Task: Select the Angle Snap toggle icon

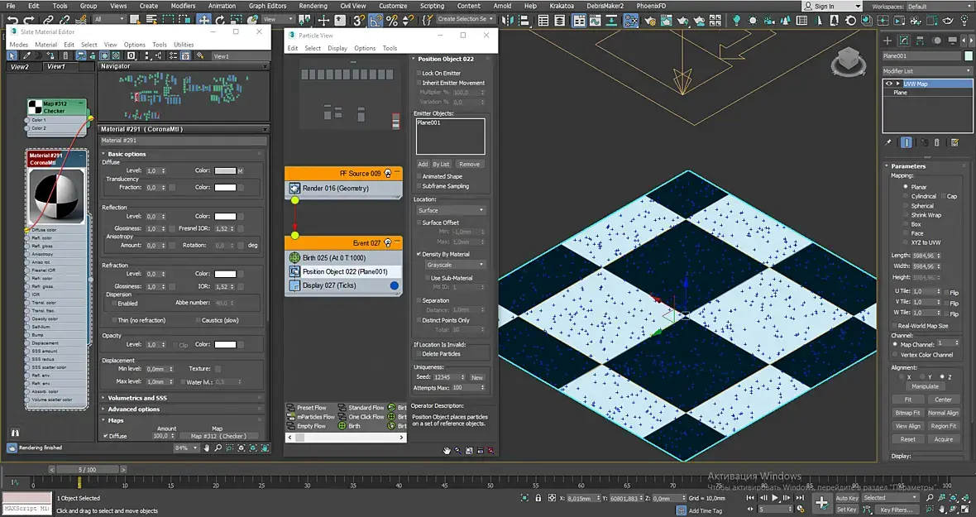Action: [x=376, y=20]
